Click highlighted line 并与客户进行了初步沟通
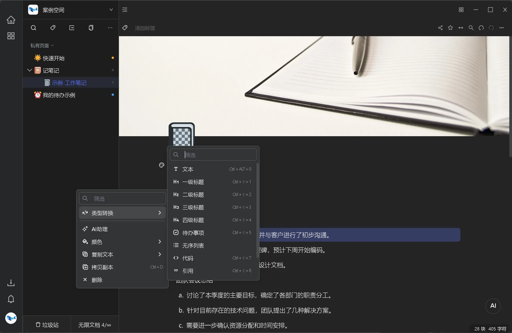The image size is (512, 333). 359,235
